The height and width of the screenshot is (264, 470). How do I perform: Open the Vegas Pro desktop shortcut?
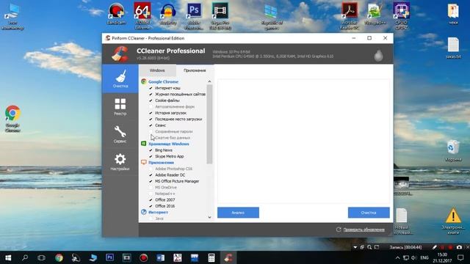coord(220,16)
